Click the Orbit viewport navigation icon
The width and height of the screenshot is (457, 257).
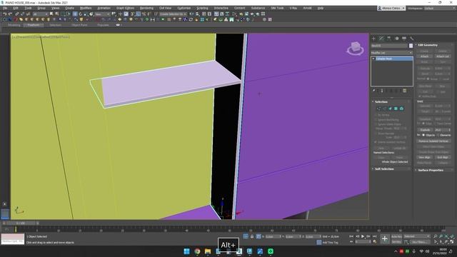point(446,241)
